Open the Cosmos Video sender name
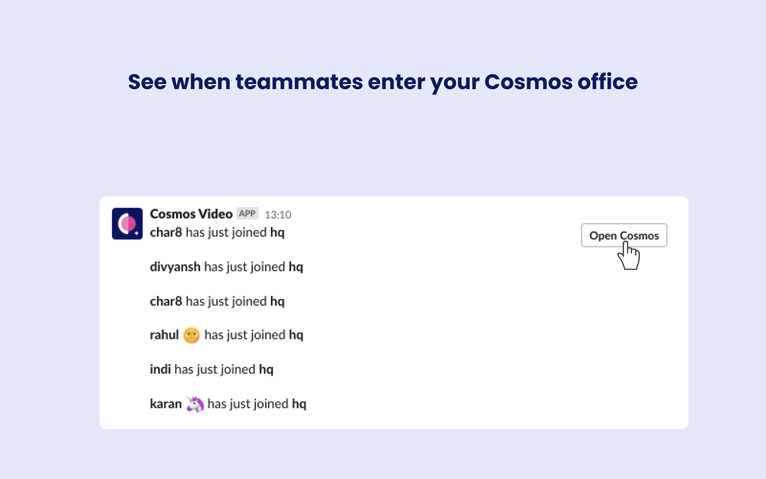This screenshot has height=479, width=766. tap(191, 214)
